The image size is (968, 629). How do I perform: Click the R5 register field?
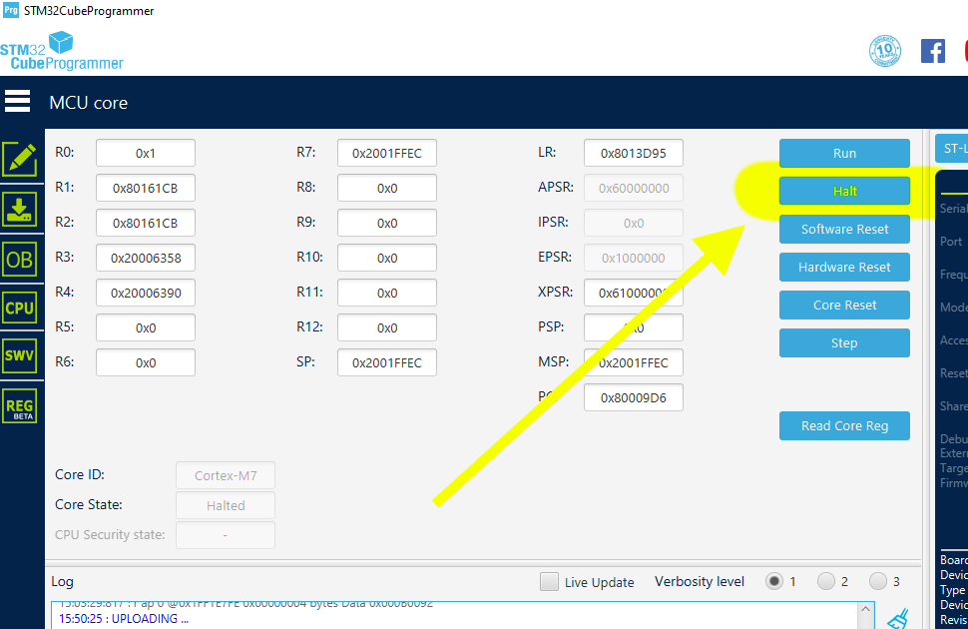146,327
